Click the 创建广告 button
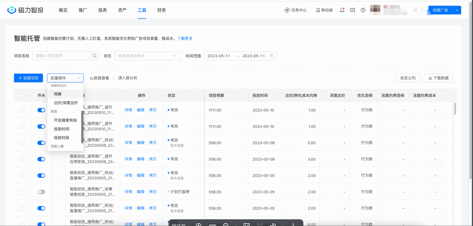 440,10
